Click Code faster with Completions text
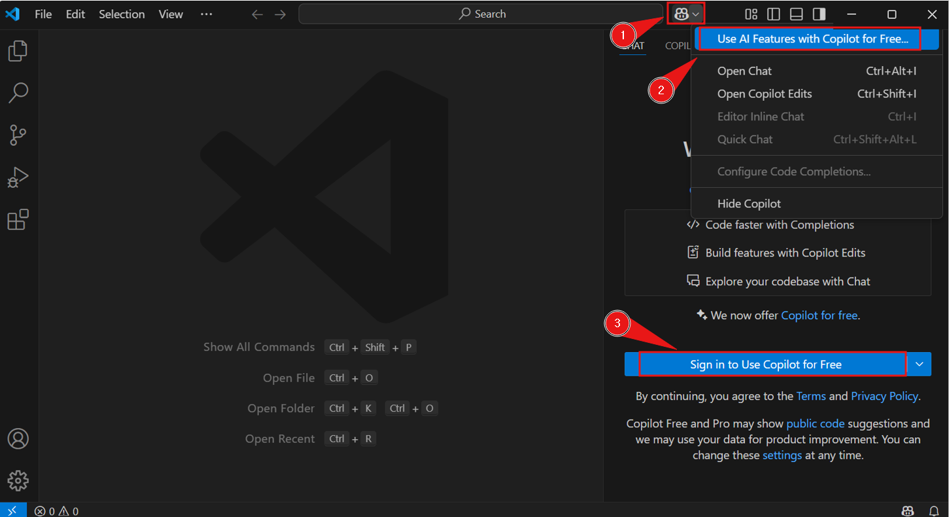 [x=780, y=225]
